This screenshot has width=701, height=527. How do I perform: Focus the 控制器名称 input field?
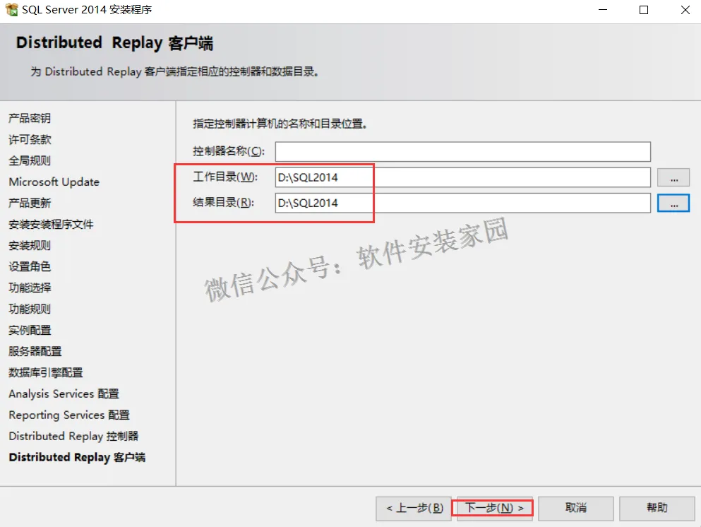click(x=462, y=152)
